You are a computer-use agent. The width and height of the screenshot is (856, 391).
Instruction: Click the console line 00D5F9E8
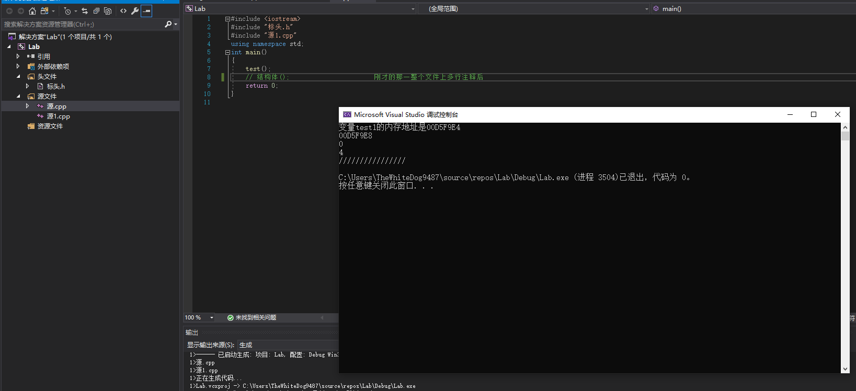pos(356,136)
